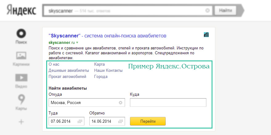Screen dimensions: 271x135
Task: Open the Skyscanner result title link
Action: click(x=107, y=36)
